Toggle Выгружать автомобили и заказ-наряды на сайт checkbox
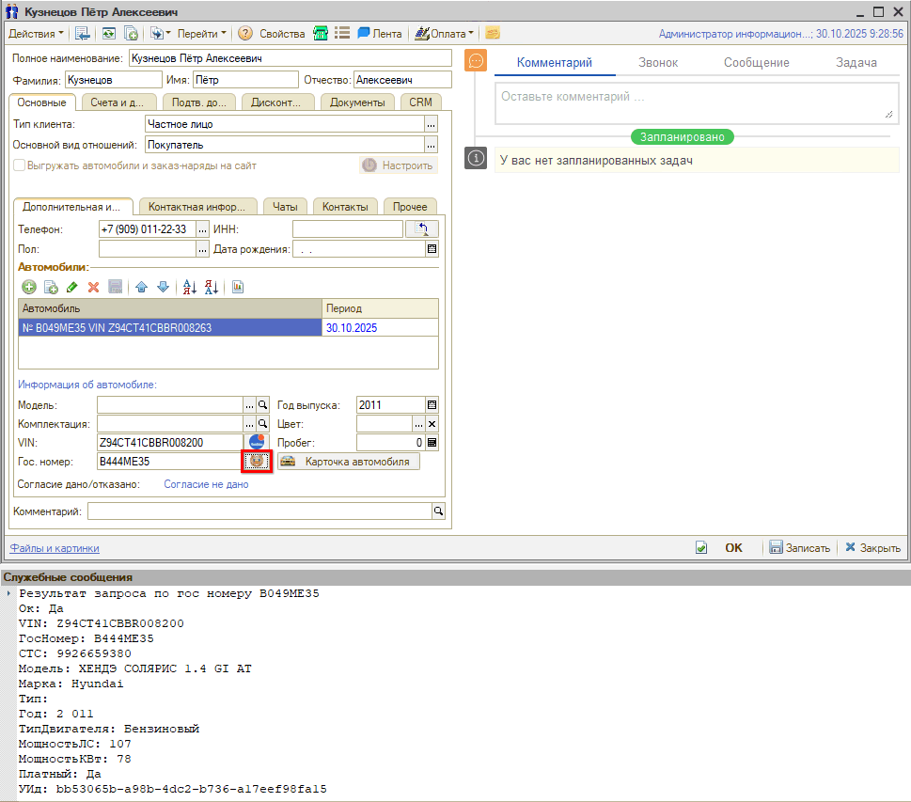The image size is (911, 802). (19, 165)
